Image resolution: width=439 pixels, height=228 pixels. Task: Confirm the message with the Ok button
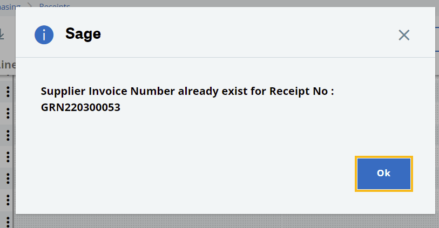(383, 174)
